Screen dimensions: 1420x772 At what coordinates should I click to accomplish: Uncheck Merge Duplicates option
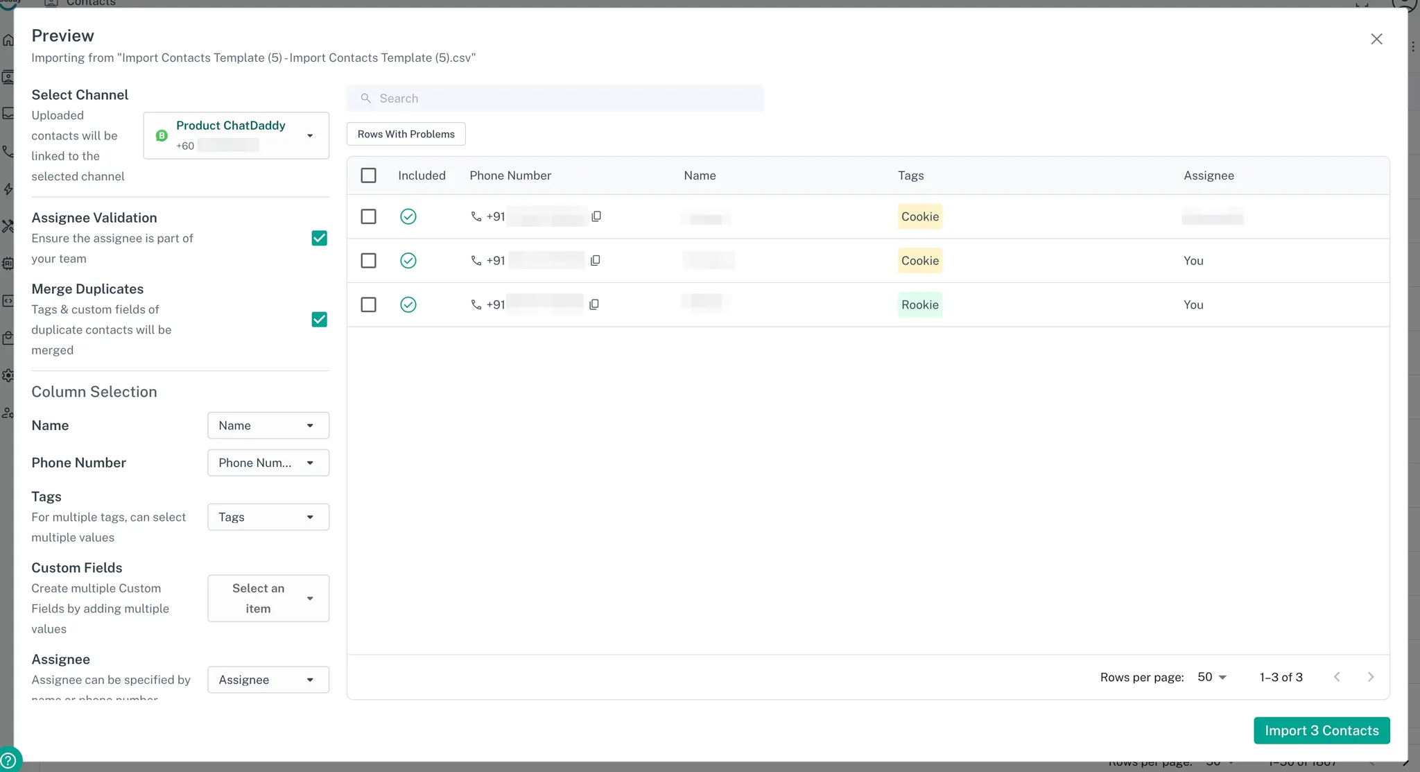point(319,319)
